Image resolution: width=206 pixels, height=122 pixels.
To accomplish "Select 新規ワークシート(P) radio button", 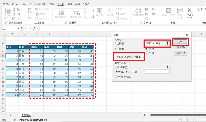I will tap(116, 72).
